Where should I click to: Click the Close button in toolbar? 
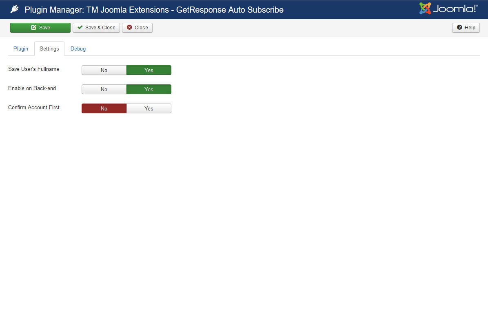click(x=137, y=28)
